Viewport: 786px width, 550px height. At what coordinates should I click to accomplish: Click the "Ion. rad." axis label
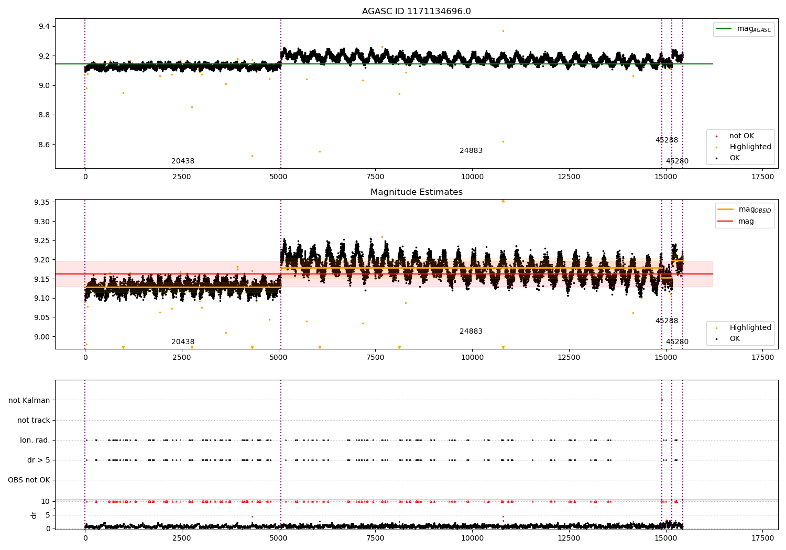[x=35, y=441]
